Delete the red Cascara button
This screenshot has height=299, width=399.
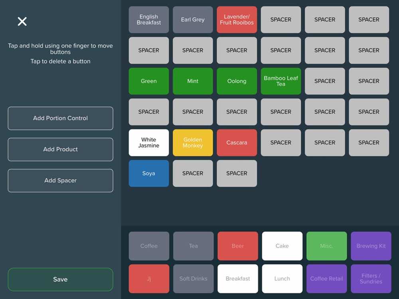pos(237,143)
